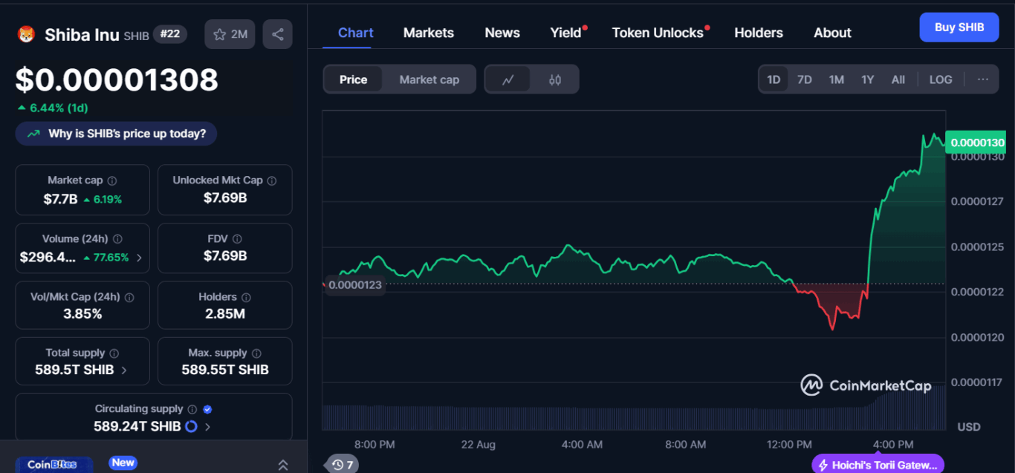Switch to line chart view
The width and height of the screenshot is (1015, 473).
tap(508, 79)
